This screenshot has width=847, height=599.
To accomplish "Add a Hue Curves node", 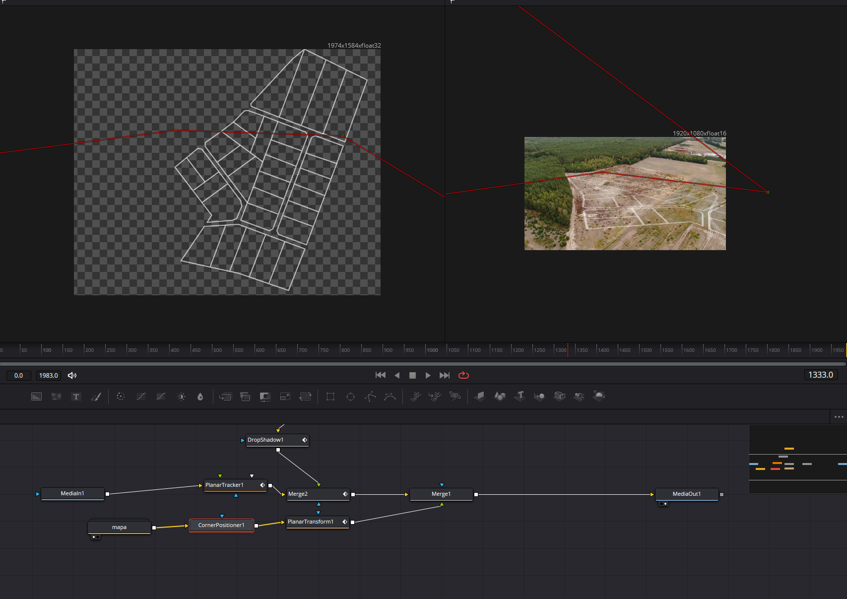I will (x=161, y=397).
